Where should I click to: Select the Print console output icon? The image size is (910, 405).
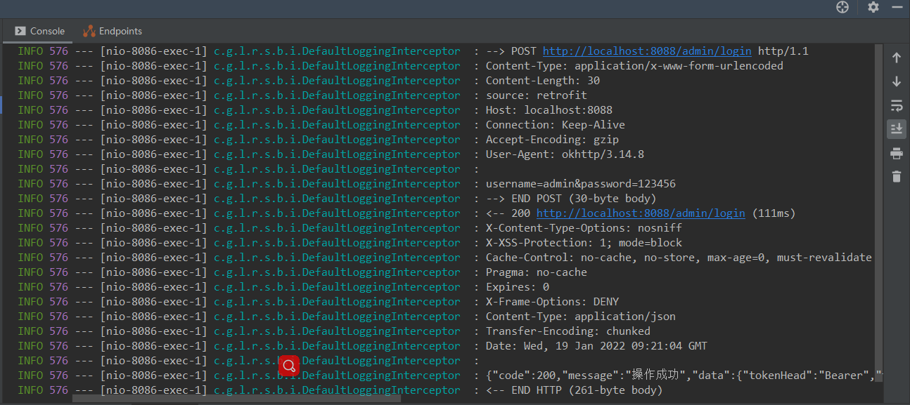point(897,153)
